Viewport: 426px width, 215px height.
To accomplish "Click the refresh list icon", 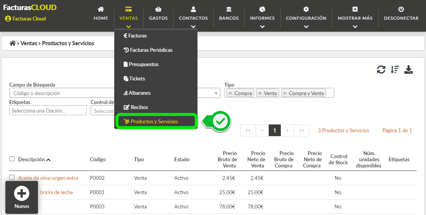I will point(381,70).
